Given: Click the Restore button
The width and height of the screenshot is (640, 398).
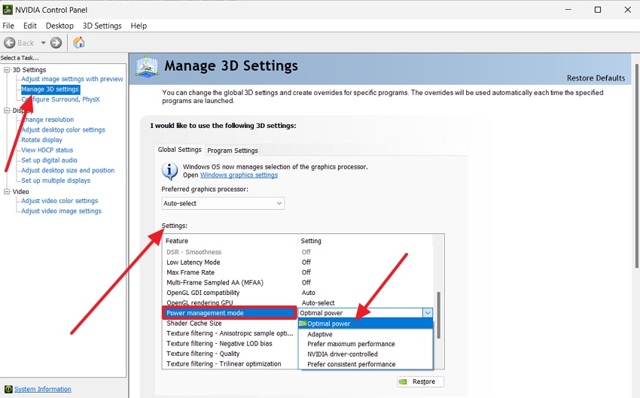Looking at the screenshot, I should tap(420, 381).
